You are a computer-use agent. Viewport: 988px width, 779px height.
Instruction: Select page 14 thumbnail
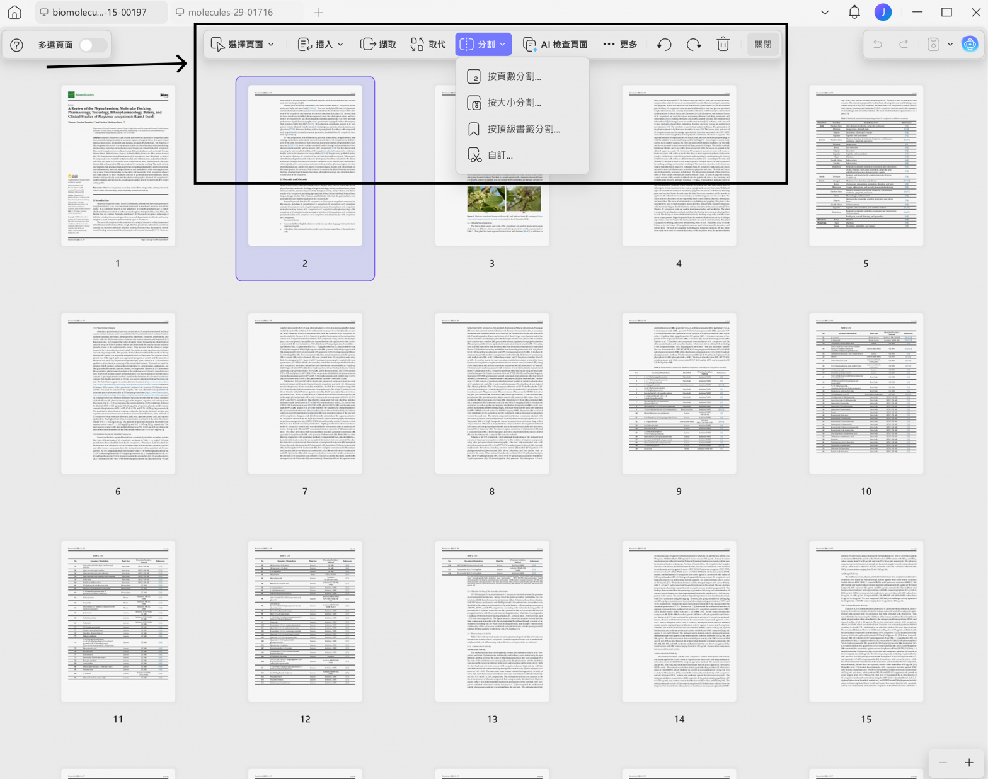[679, 622]
